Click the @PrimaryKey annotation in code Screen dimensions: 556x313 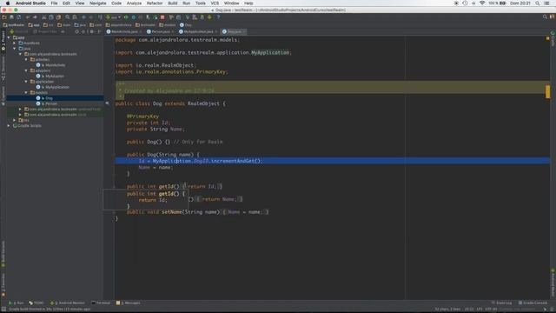[x=142, y=116]
